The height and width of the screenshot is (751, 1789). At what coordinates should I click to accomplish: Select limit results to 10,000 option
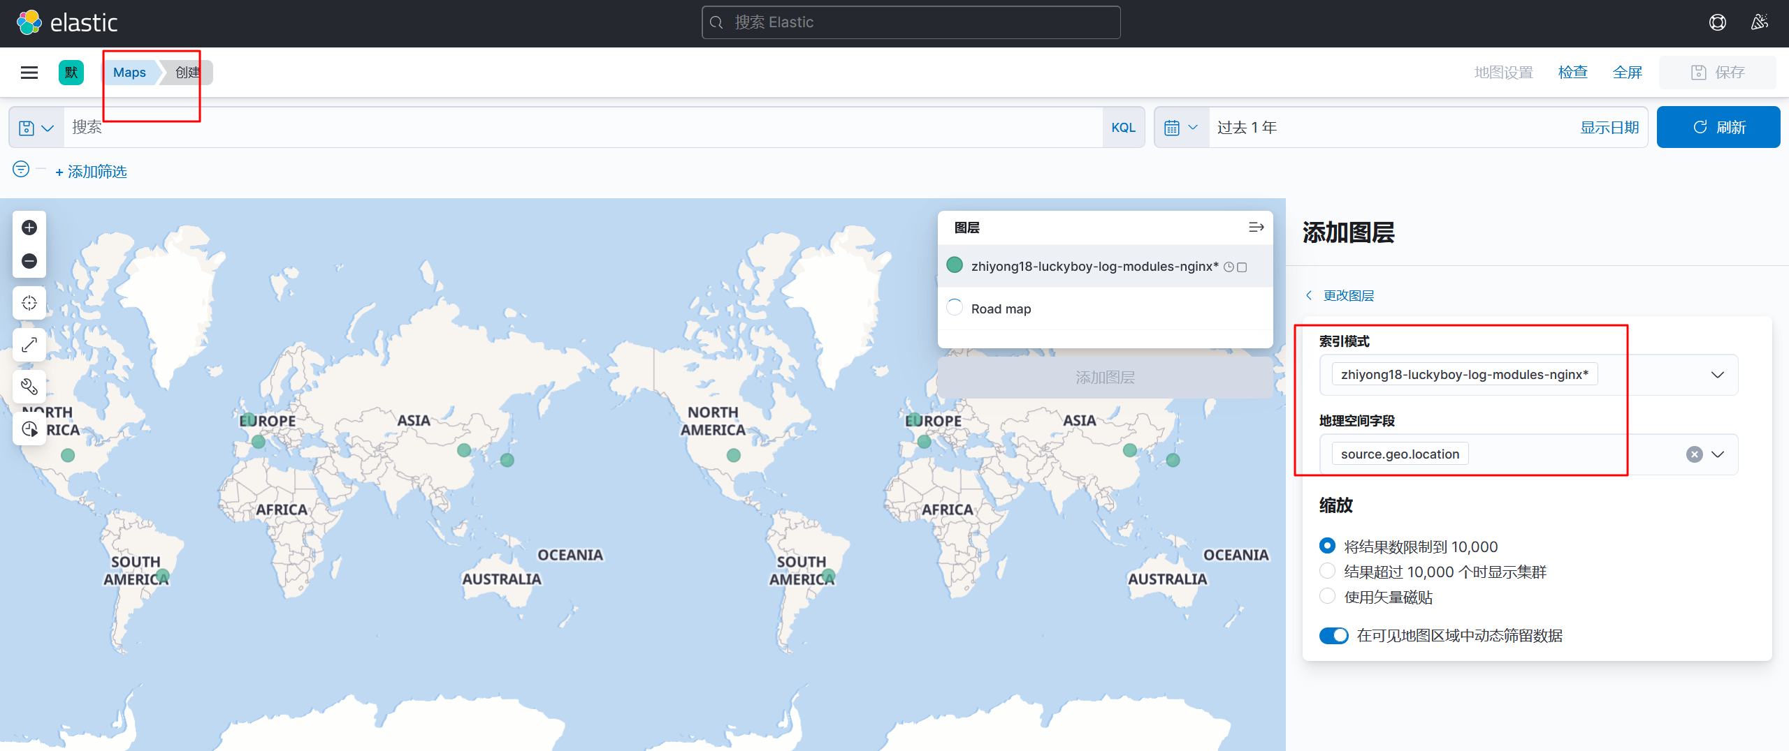1327,546
